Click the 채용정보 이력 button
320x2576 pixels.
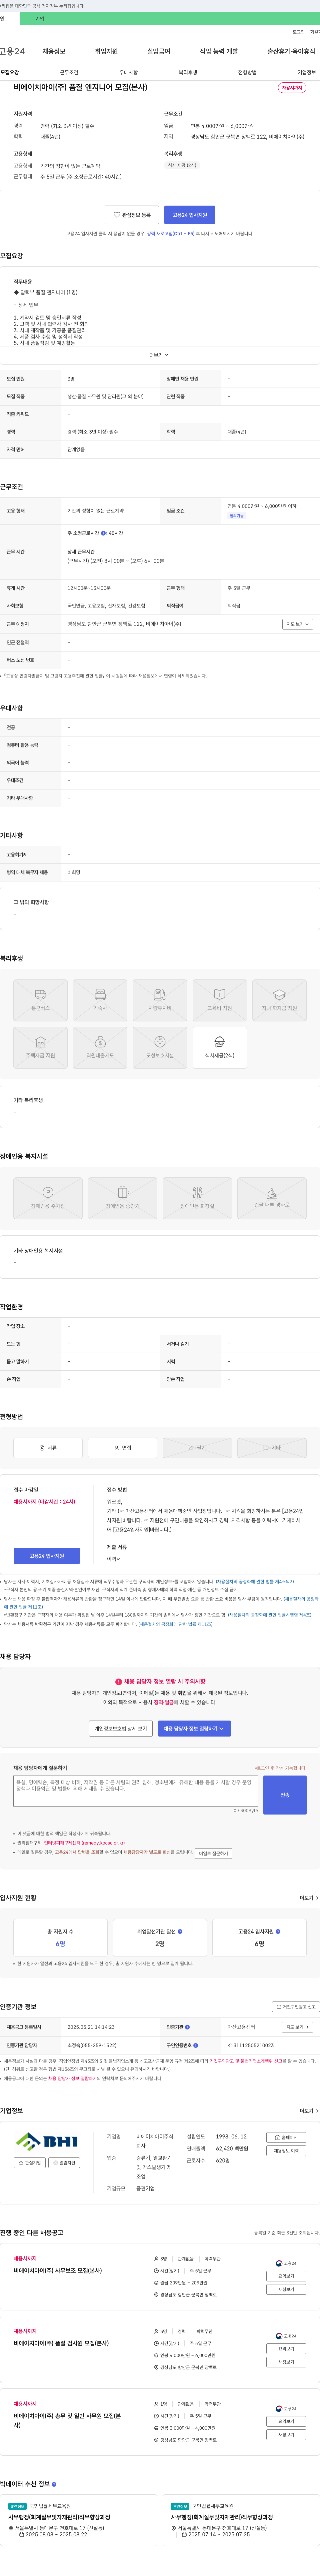click(286, 2151)
